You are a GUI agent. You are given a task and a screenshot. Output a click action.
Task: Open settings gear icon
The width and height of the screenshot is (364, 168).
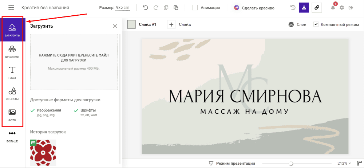342,8
